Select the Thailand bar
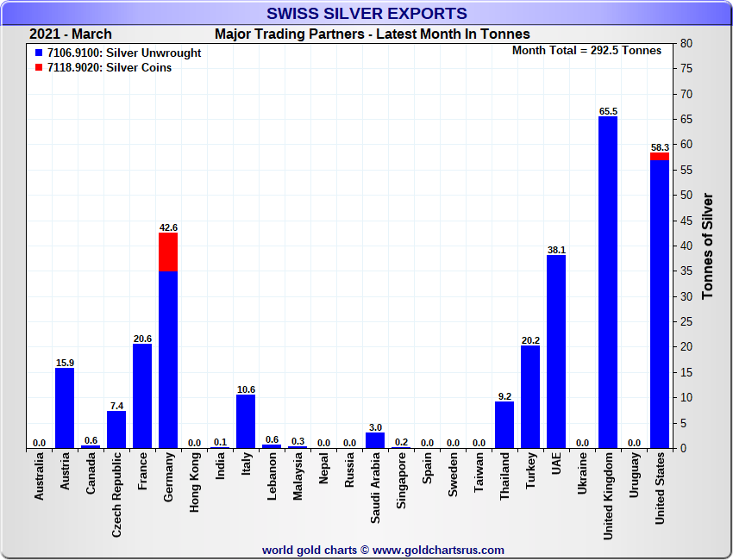Image resolution: width=733 pixels, height=560 pixels. (x=504, y=425)
